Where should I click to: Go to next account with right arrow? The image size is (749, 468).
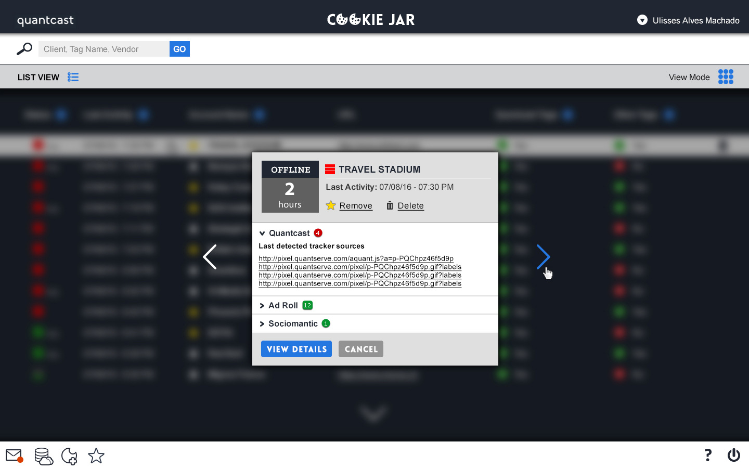click(543, 257)
